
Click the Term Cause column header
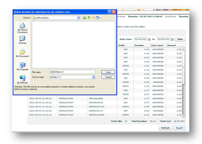click(x=158, y=45)
